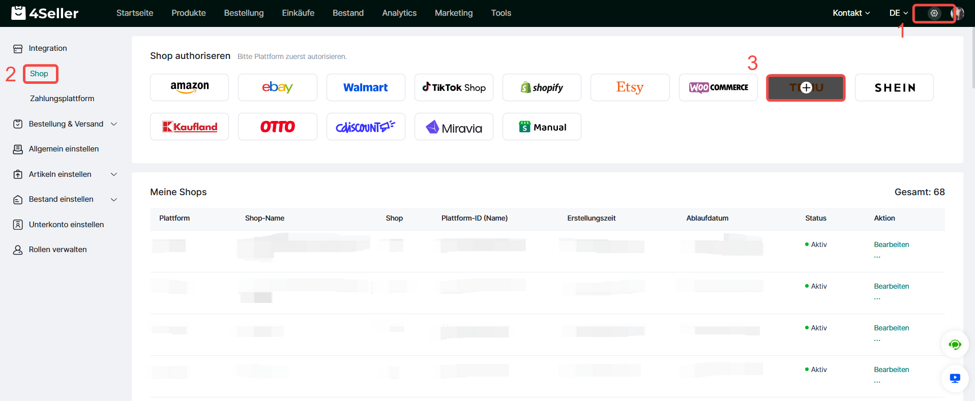This screenshot has width=975, height=401.
Task: Click Bearbeiten for the first shop
Action: tap(891, 244)
